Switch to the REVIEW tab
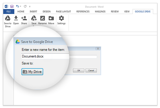Image resolution: width=160 pixels, height=108 pixels. point(115,12)
